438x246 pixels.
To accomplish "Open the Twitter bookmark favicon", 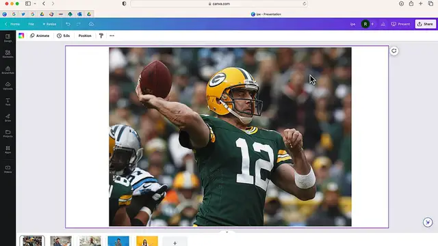I will click(23, 14).
